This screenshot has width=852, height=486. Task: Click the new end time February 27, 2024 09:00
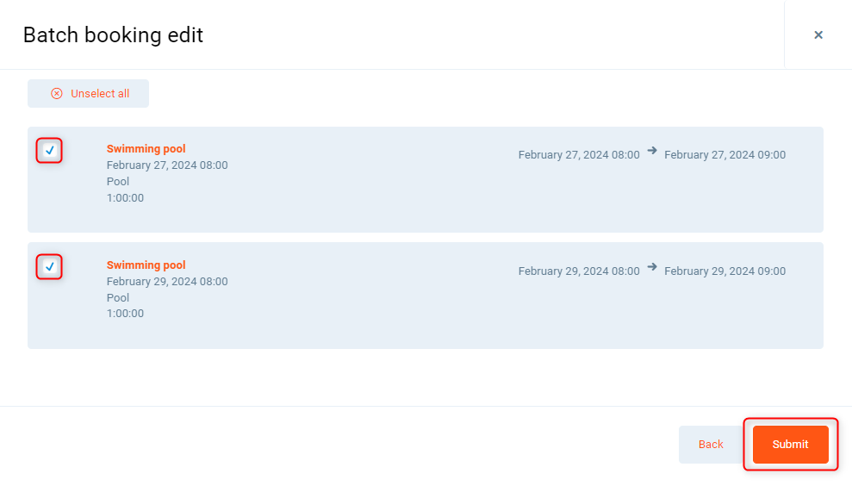point(725,155)
